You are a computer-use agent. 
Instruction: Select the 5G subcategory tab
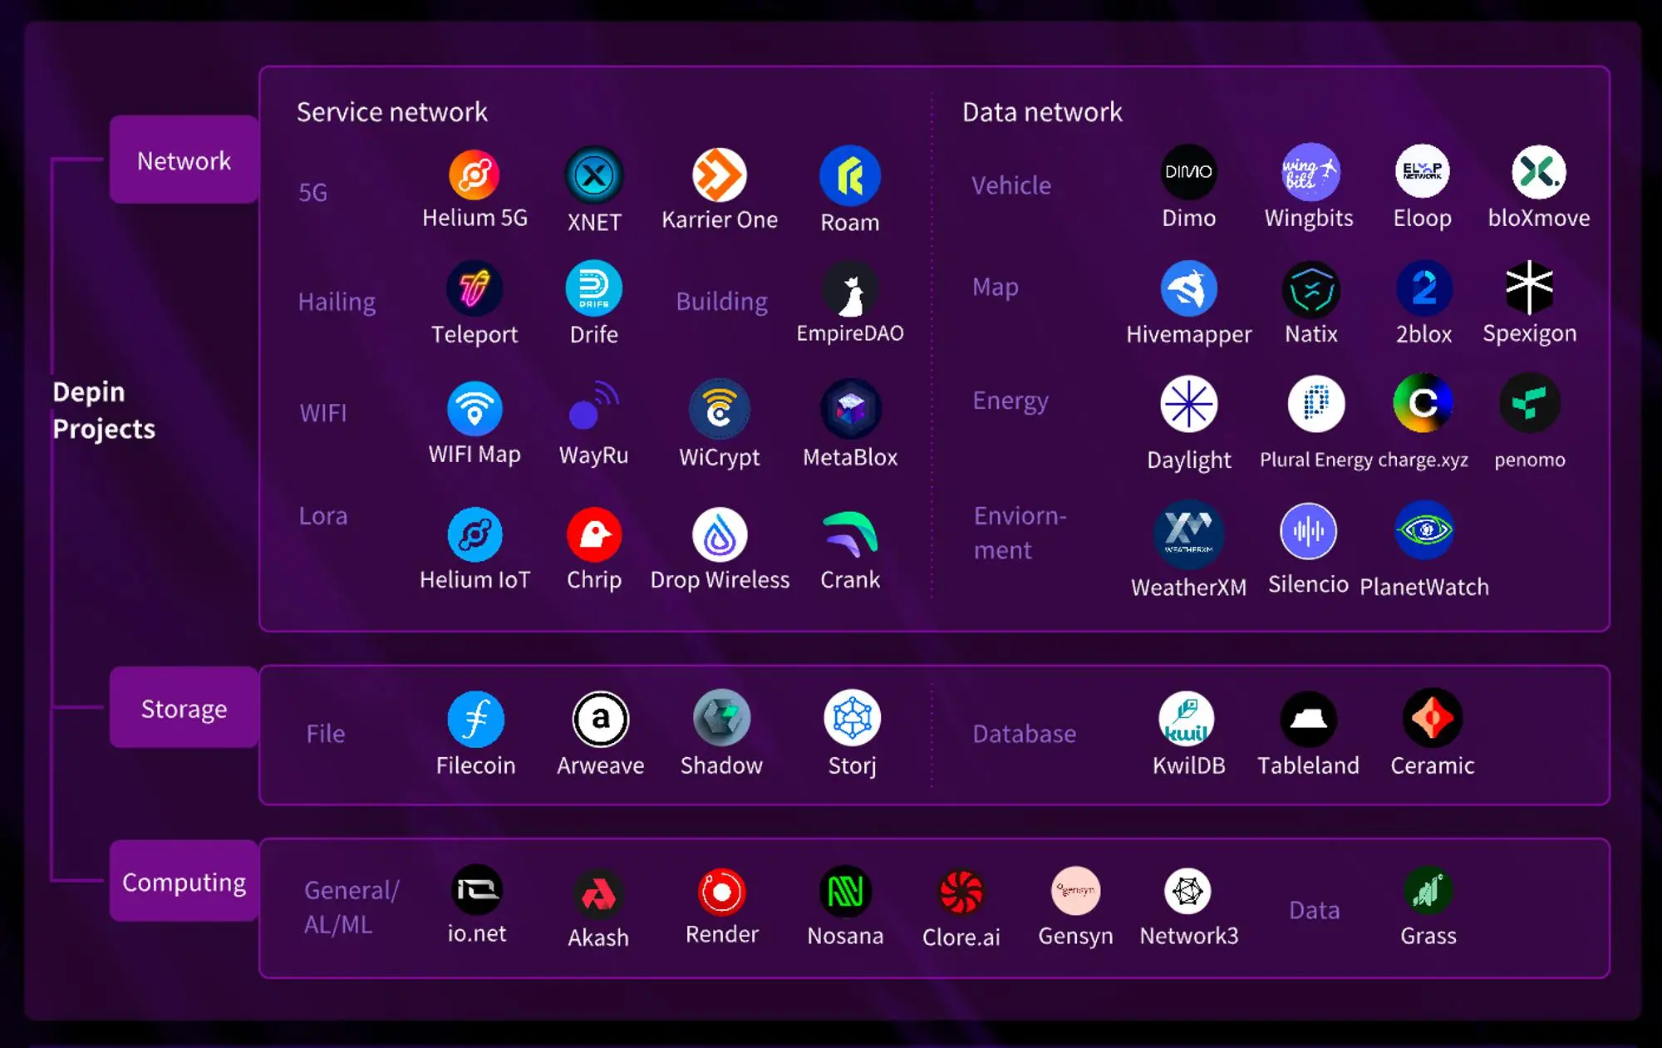tap(312, 189)
